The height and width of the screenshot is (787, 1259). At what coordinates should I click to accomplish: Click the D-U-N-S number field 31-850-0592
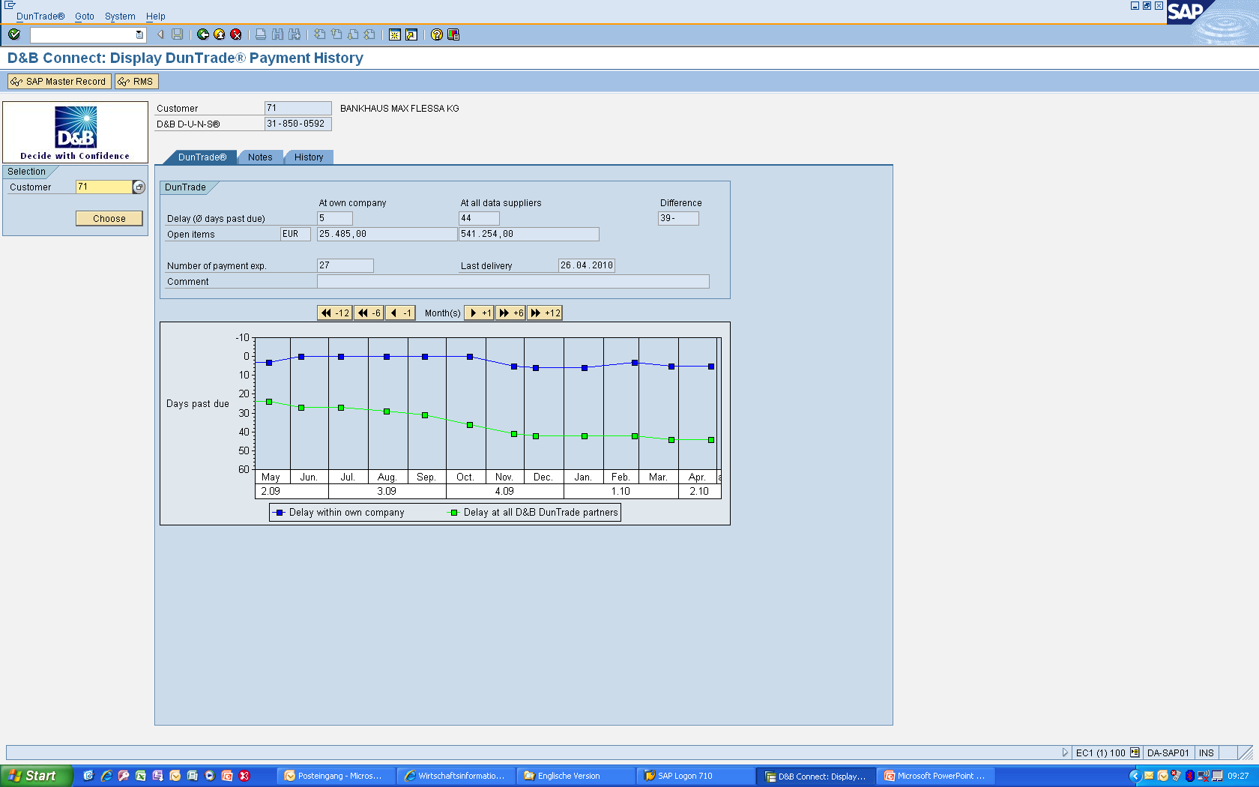click(x=298, y=124)
